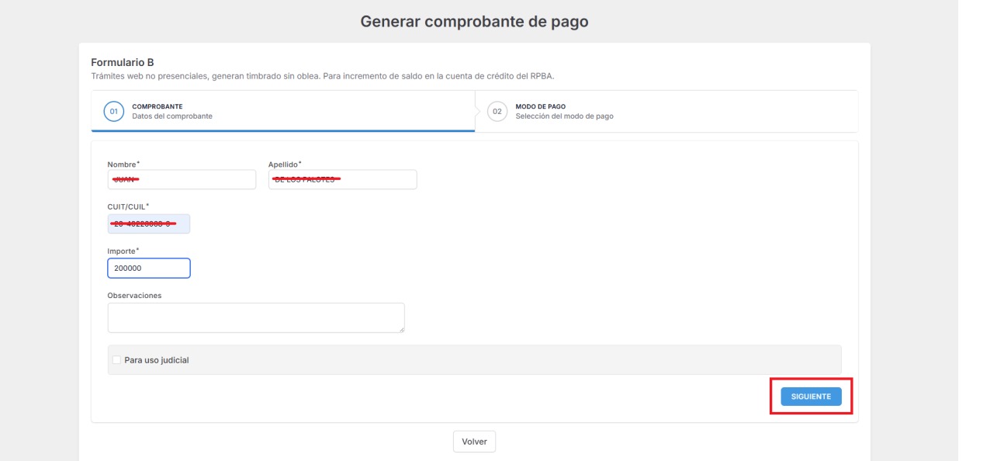Click the Importe field containing 200000
The image size is (983, 461).
click(148, 268)
